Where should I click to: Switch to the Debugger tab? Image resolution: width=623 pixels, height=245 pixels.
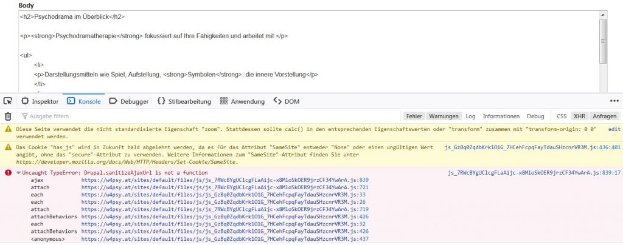[127, 101]
